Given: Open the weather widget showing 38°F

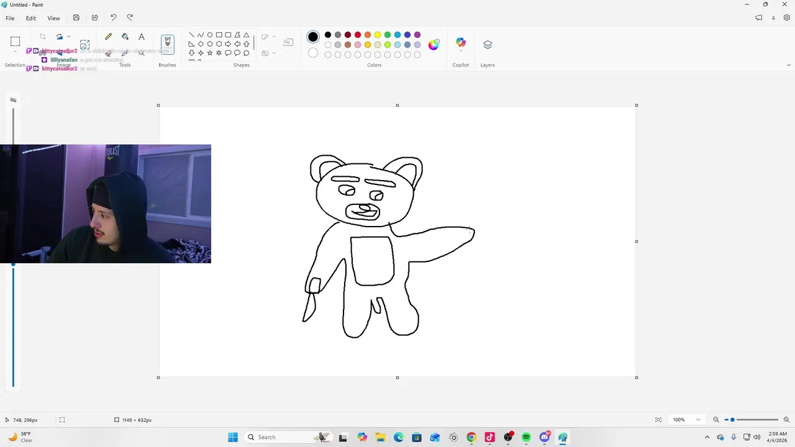Looking at the screenshot, I should point(20,437).
